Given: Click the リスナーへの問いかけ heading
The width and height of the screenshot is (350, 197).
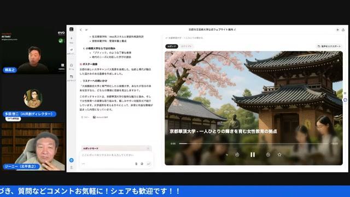Looking at the screenshot, I should coord(95,81).
